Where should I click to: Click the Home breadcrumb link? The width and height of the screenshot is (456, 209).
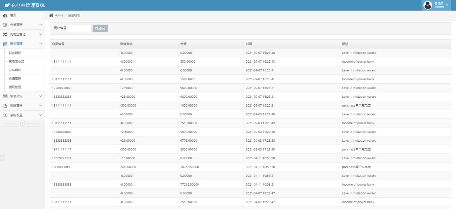59,16
